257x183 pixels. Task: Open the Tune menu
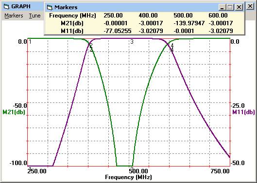click(35, 16)
